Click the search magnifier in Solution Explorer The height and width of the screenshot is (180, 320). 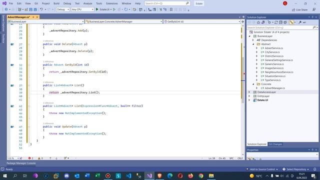pos(314,27)
